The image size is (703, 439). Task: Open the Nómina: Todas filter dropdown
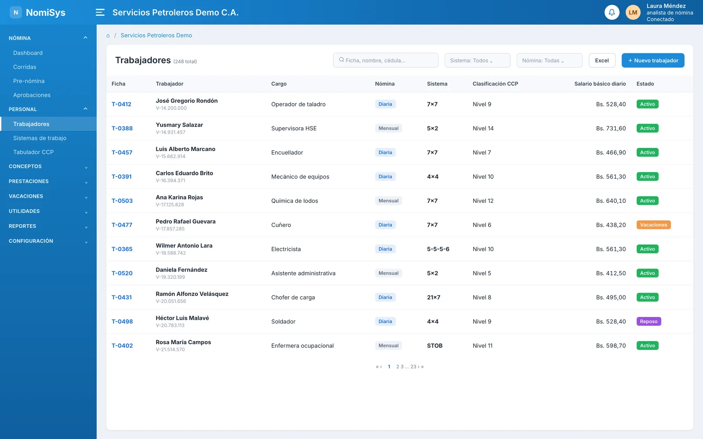click(x=549, y=61)
